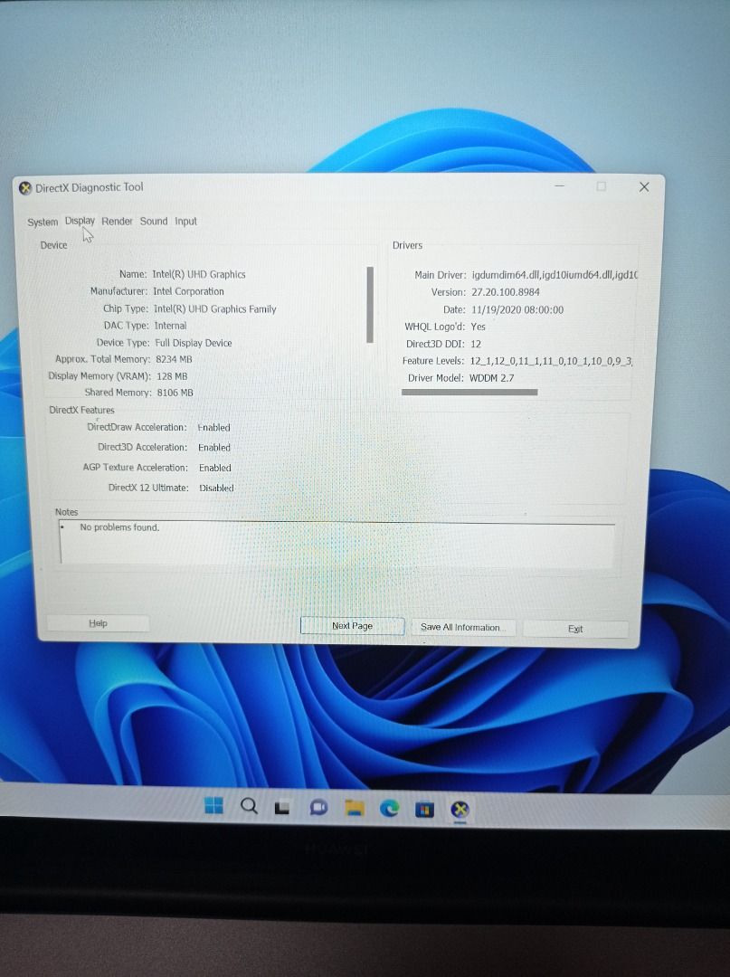The image size is (730, 977).
Task: Click AGP Texture Acceleration "Enabled" value
Action: 215,468
